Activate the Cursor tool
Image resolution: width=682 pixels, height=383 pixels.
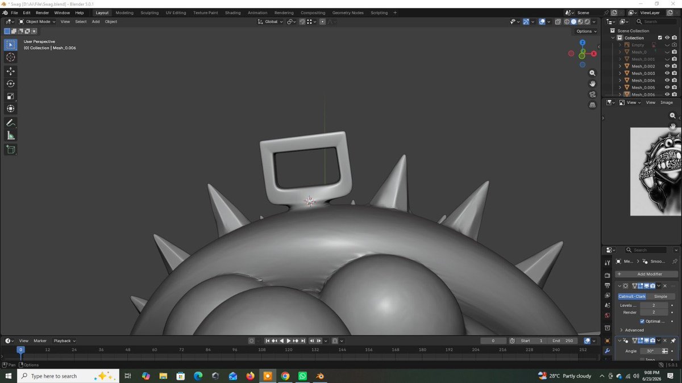(x=10, y=57)
